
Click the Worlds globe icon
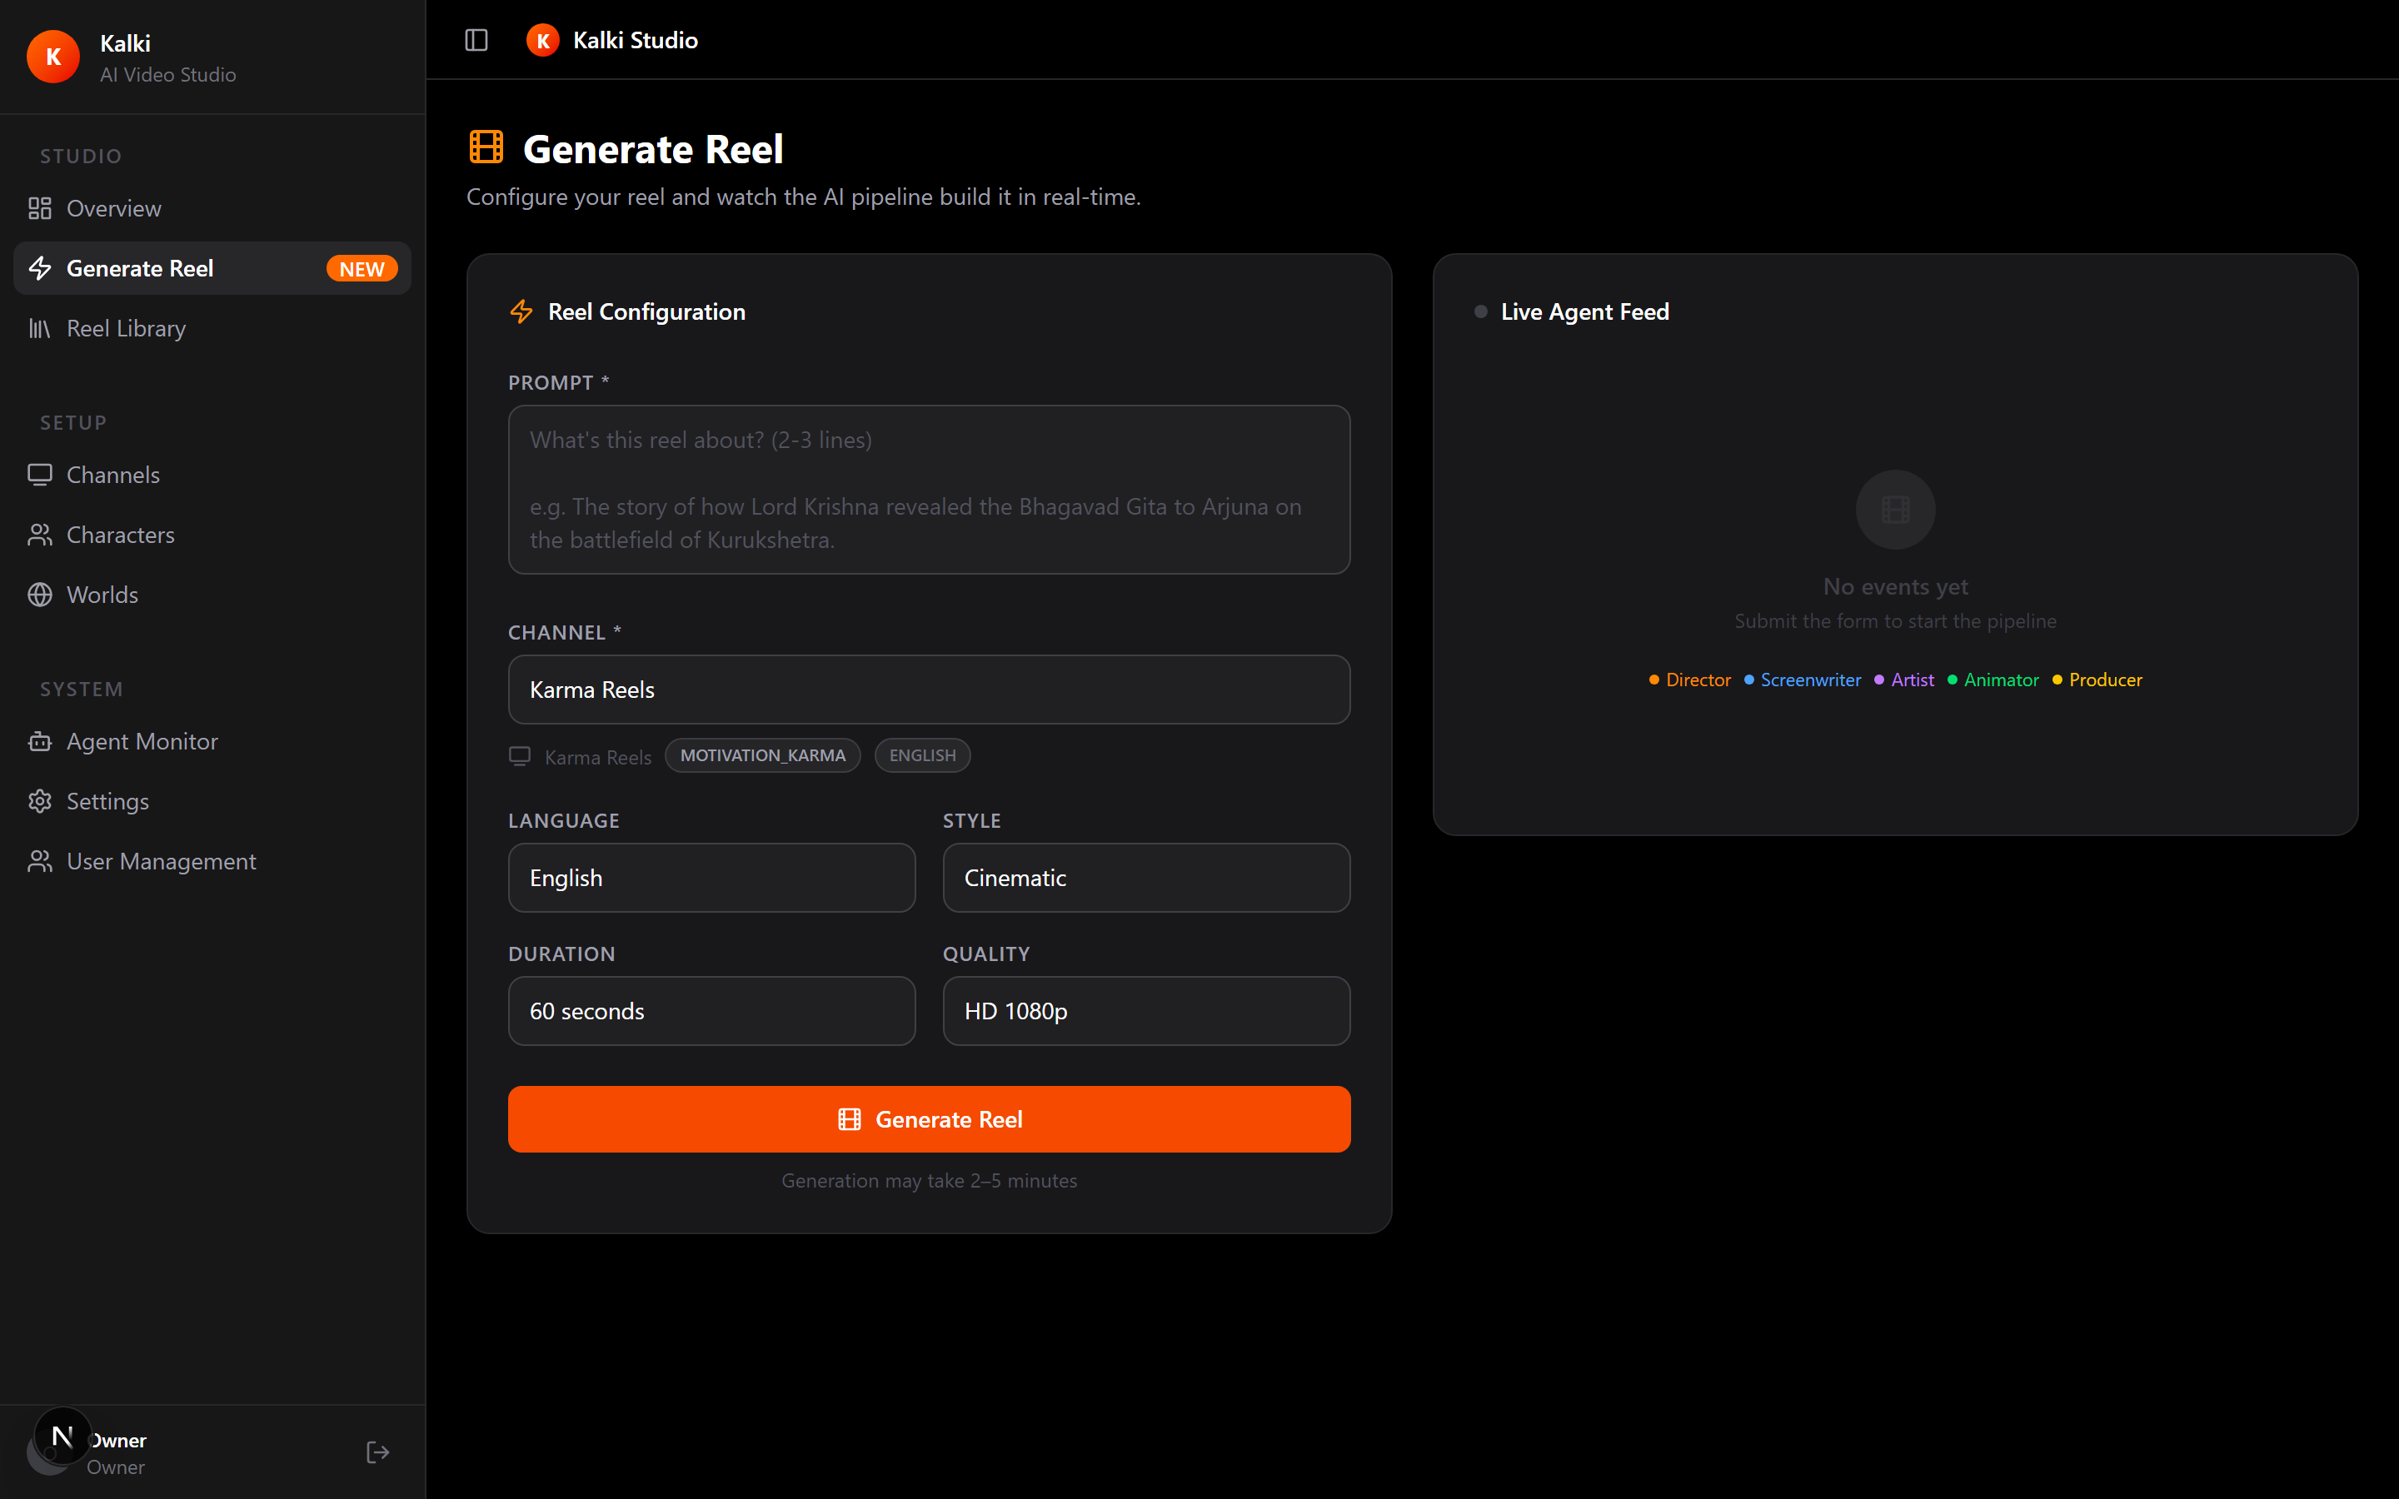(x=40, y=595)
